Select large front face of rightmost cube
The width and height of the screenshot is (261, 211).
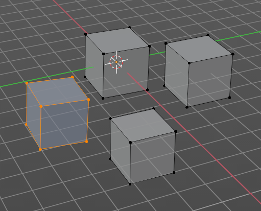209,81
